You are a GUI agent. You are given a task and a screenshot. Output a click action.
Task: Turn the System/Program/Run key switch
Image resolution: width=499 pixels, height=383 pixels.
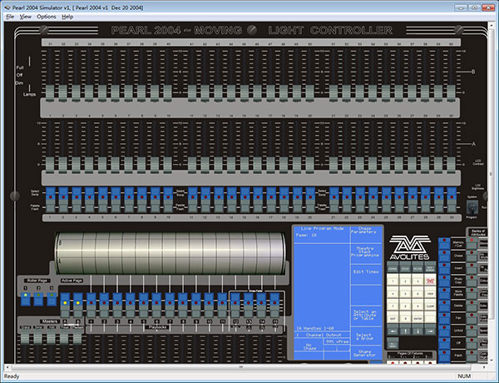click(x=472, y=208)
